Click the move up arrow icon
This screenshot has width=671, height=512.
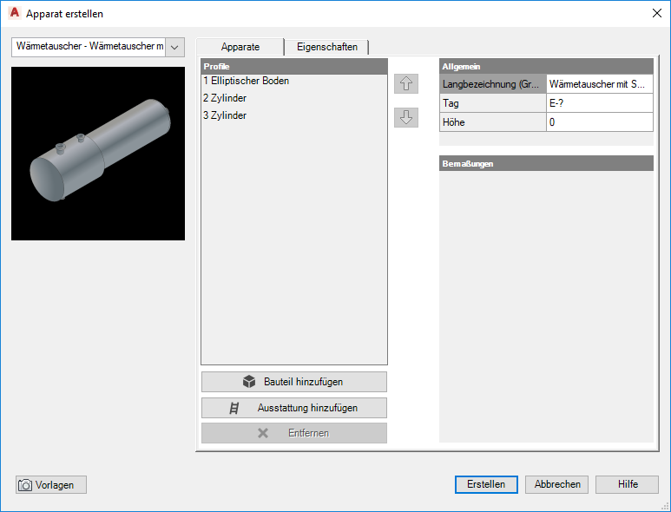click(x=405, y=83)
